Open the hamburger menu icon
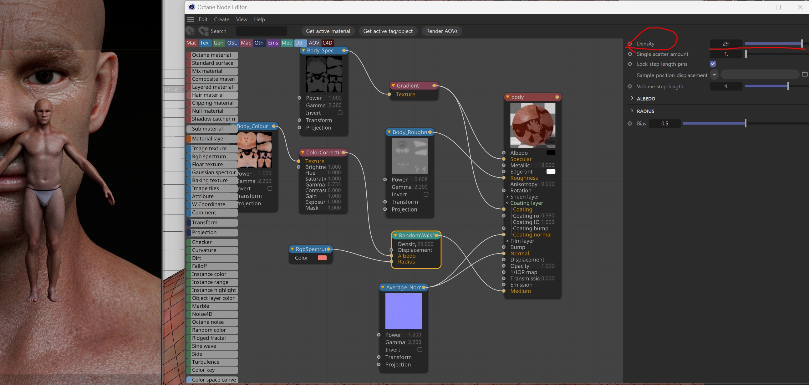This screenshot has height=385, width=809. (191, 19)
